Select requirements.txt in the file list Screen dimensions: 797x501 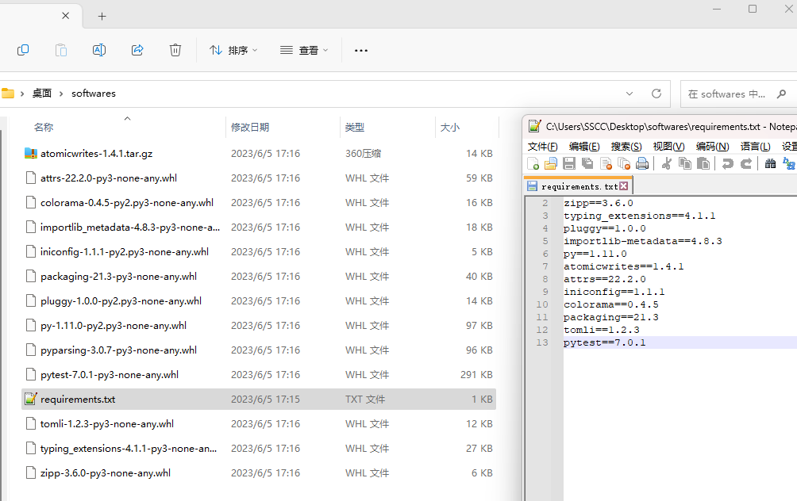click(258, 400)
